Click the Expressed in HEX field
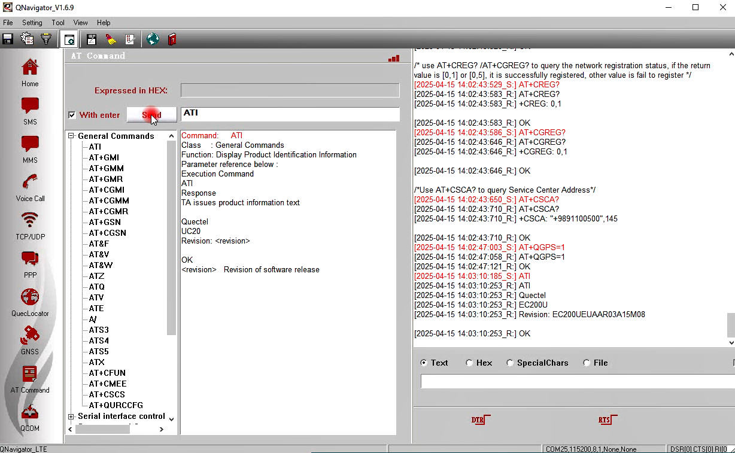 pos(290,90)
